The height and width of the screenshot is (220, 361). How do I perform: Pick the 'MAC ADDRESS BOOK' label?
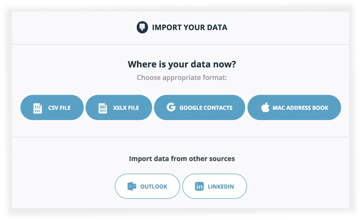(300, 108)
